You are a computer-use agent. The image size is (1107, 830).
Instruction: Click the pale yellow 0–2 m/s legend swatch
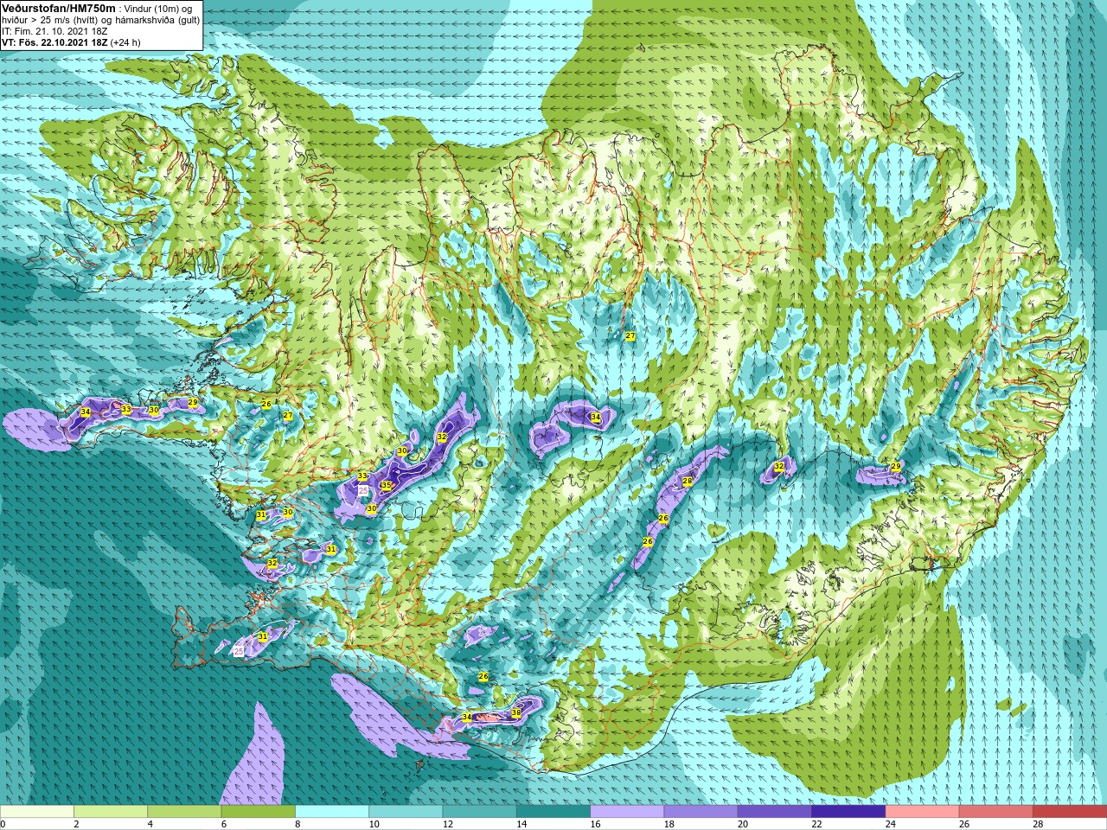37,812
